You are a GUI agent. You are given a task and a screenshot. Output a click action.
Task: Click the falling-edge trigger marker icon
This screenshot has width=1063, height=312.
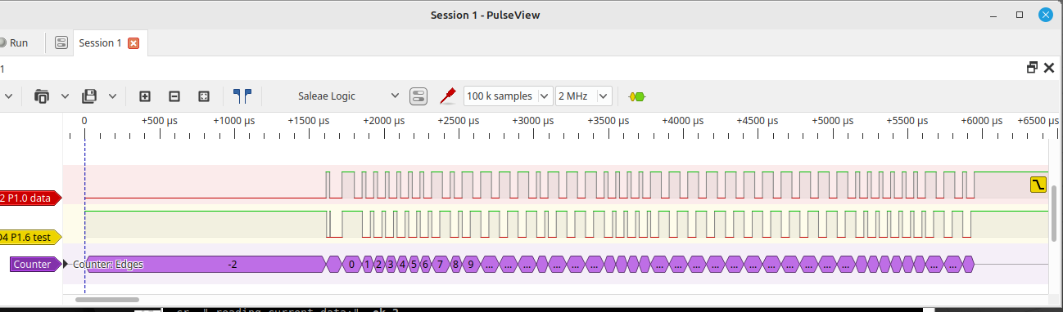tap(1038, 184)
